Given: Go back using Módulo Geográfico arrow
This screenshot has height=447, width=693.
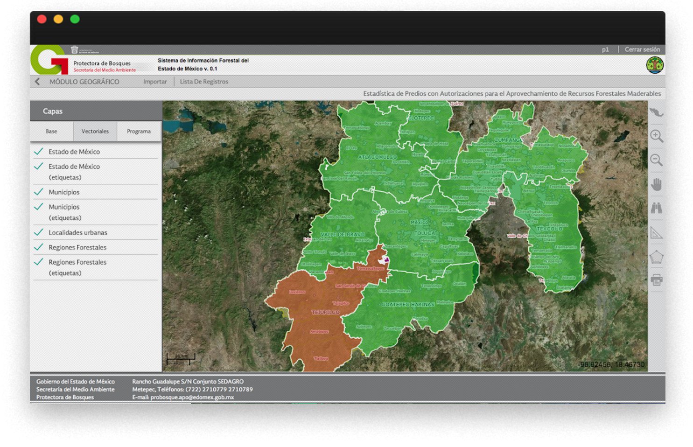Looking at the screenshot, I should click(37, 82).
